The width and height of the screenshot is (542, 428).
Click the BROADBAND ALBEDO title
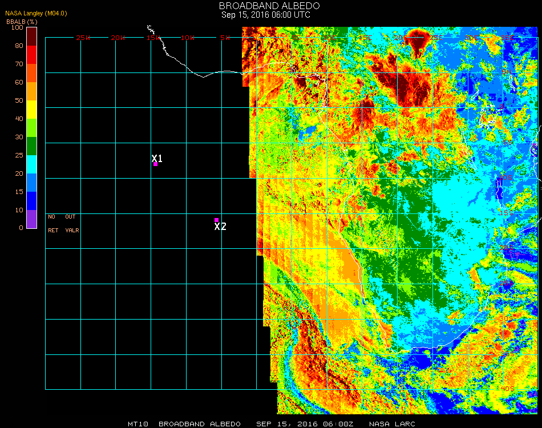coord(265,6)
